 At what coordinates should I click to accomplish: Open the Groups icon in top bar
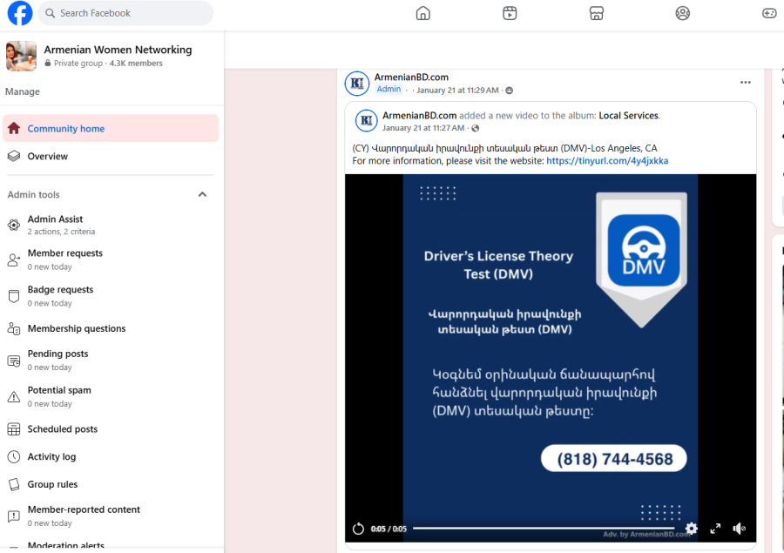tap(683, 13)
